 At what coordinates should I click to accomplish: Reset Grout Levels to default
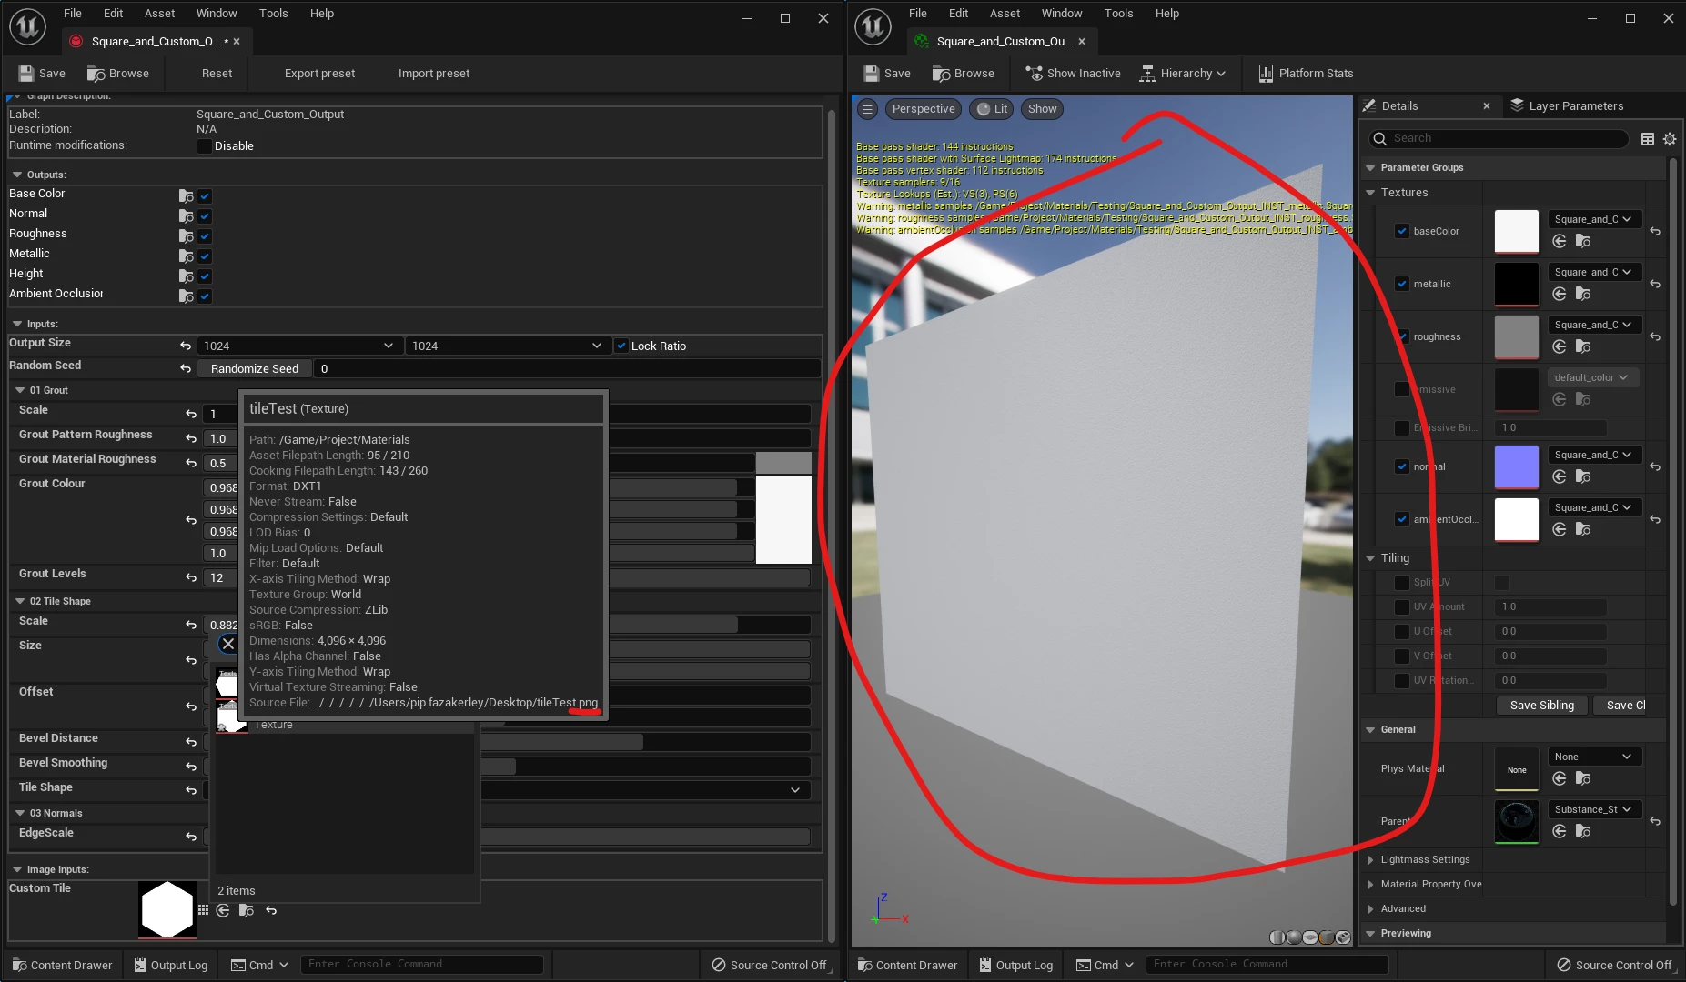pyautogui.click(x=191, y=577)
